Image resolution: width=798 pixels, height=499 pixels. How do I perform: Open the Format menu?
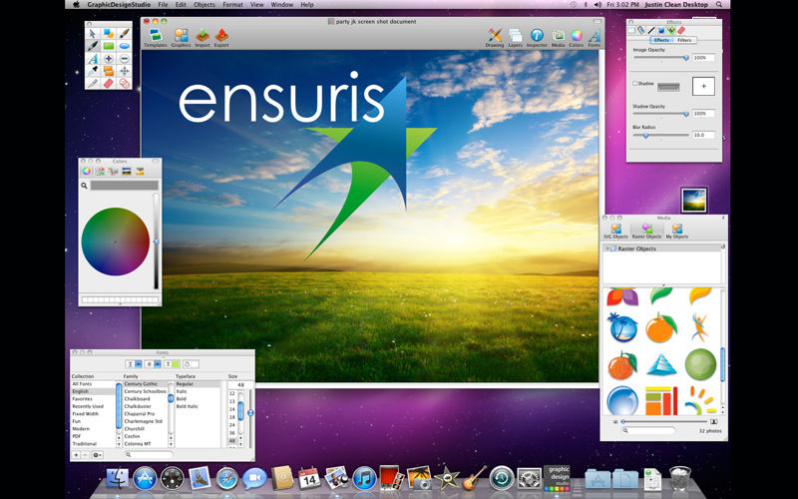(x=232, y=5)
